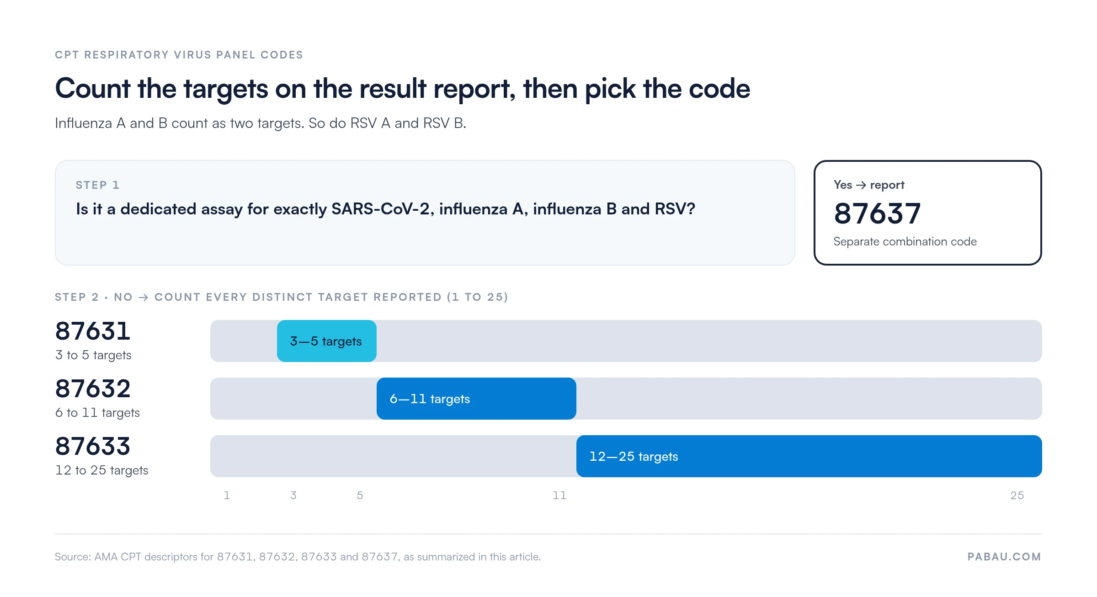Screen dimensions: 1097x597
Task: Click the 12—25 targets blue bar
Action: coord(809,456)
